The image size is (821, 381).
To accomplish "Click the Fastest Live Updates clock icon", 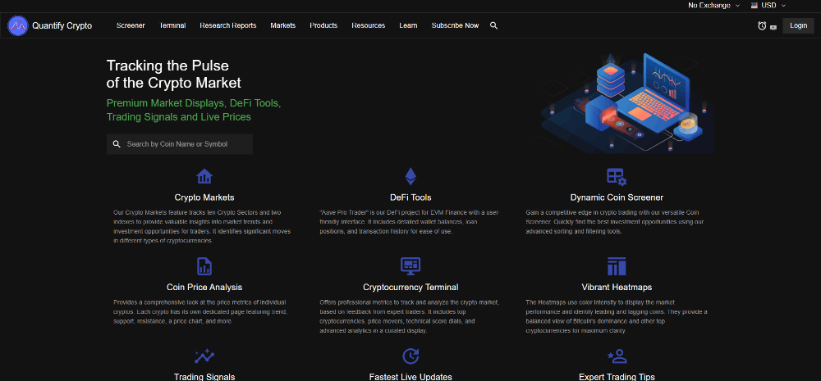I will 410,356.
